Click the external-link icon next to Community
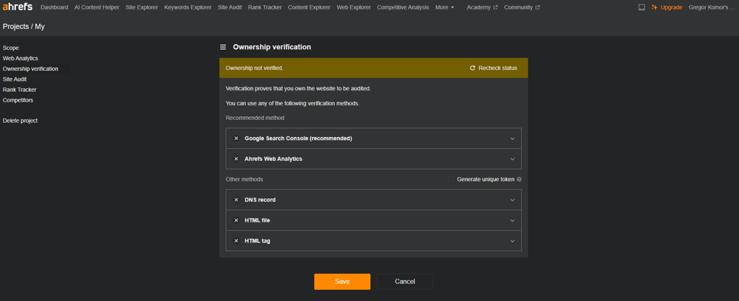The width and height of the screenshot is (739, 301). (x=538, y=7)
